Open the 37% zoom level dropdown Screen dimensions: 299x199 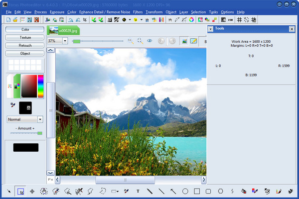[x=65, y=41]
